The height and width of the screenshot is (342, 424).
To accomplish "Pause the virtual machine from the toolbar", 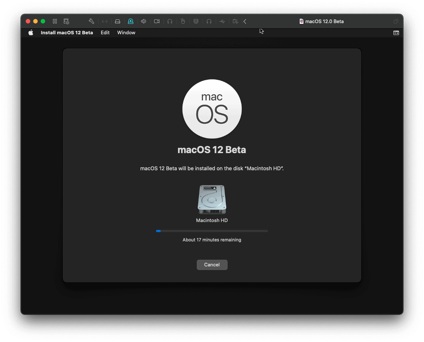I will (x=55, y=21).
